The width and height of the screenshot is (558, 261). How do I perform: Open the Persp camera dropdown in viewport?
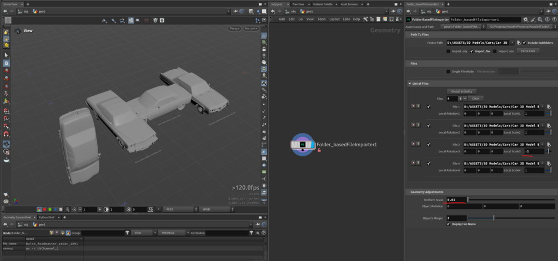click(234, 28)
